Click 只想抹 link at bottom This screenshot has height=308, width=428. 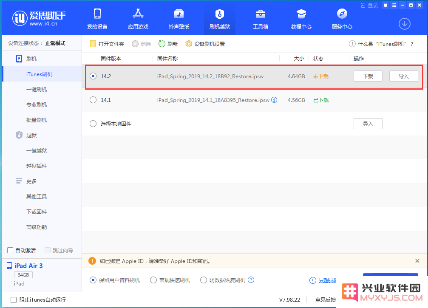pyautogui.click(x=327, y=280)
